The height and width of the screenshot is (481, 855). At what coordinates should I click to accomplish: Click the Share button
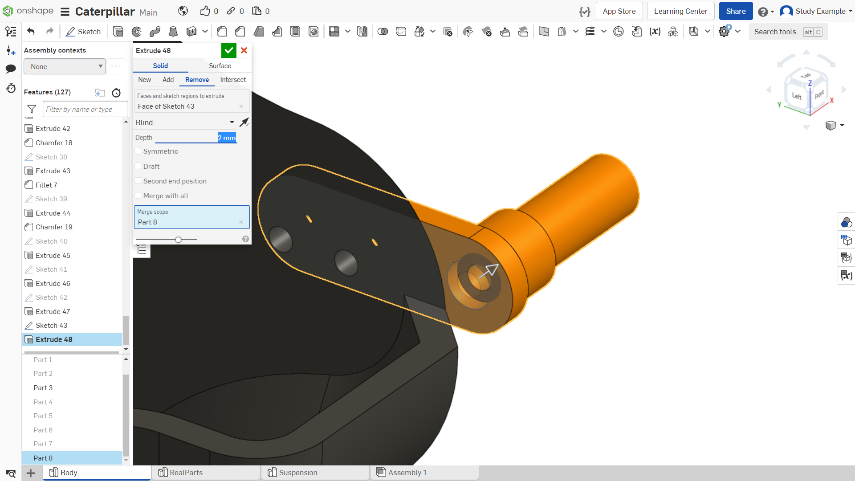point(736,11)
